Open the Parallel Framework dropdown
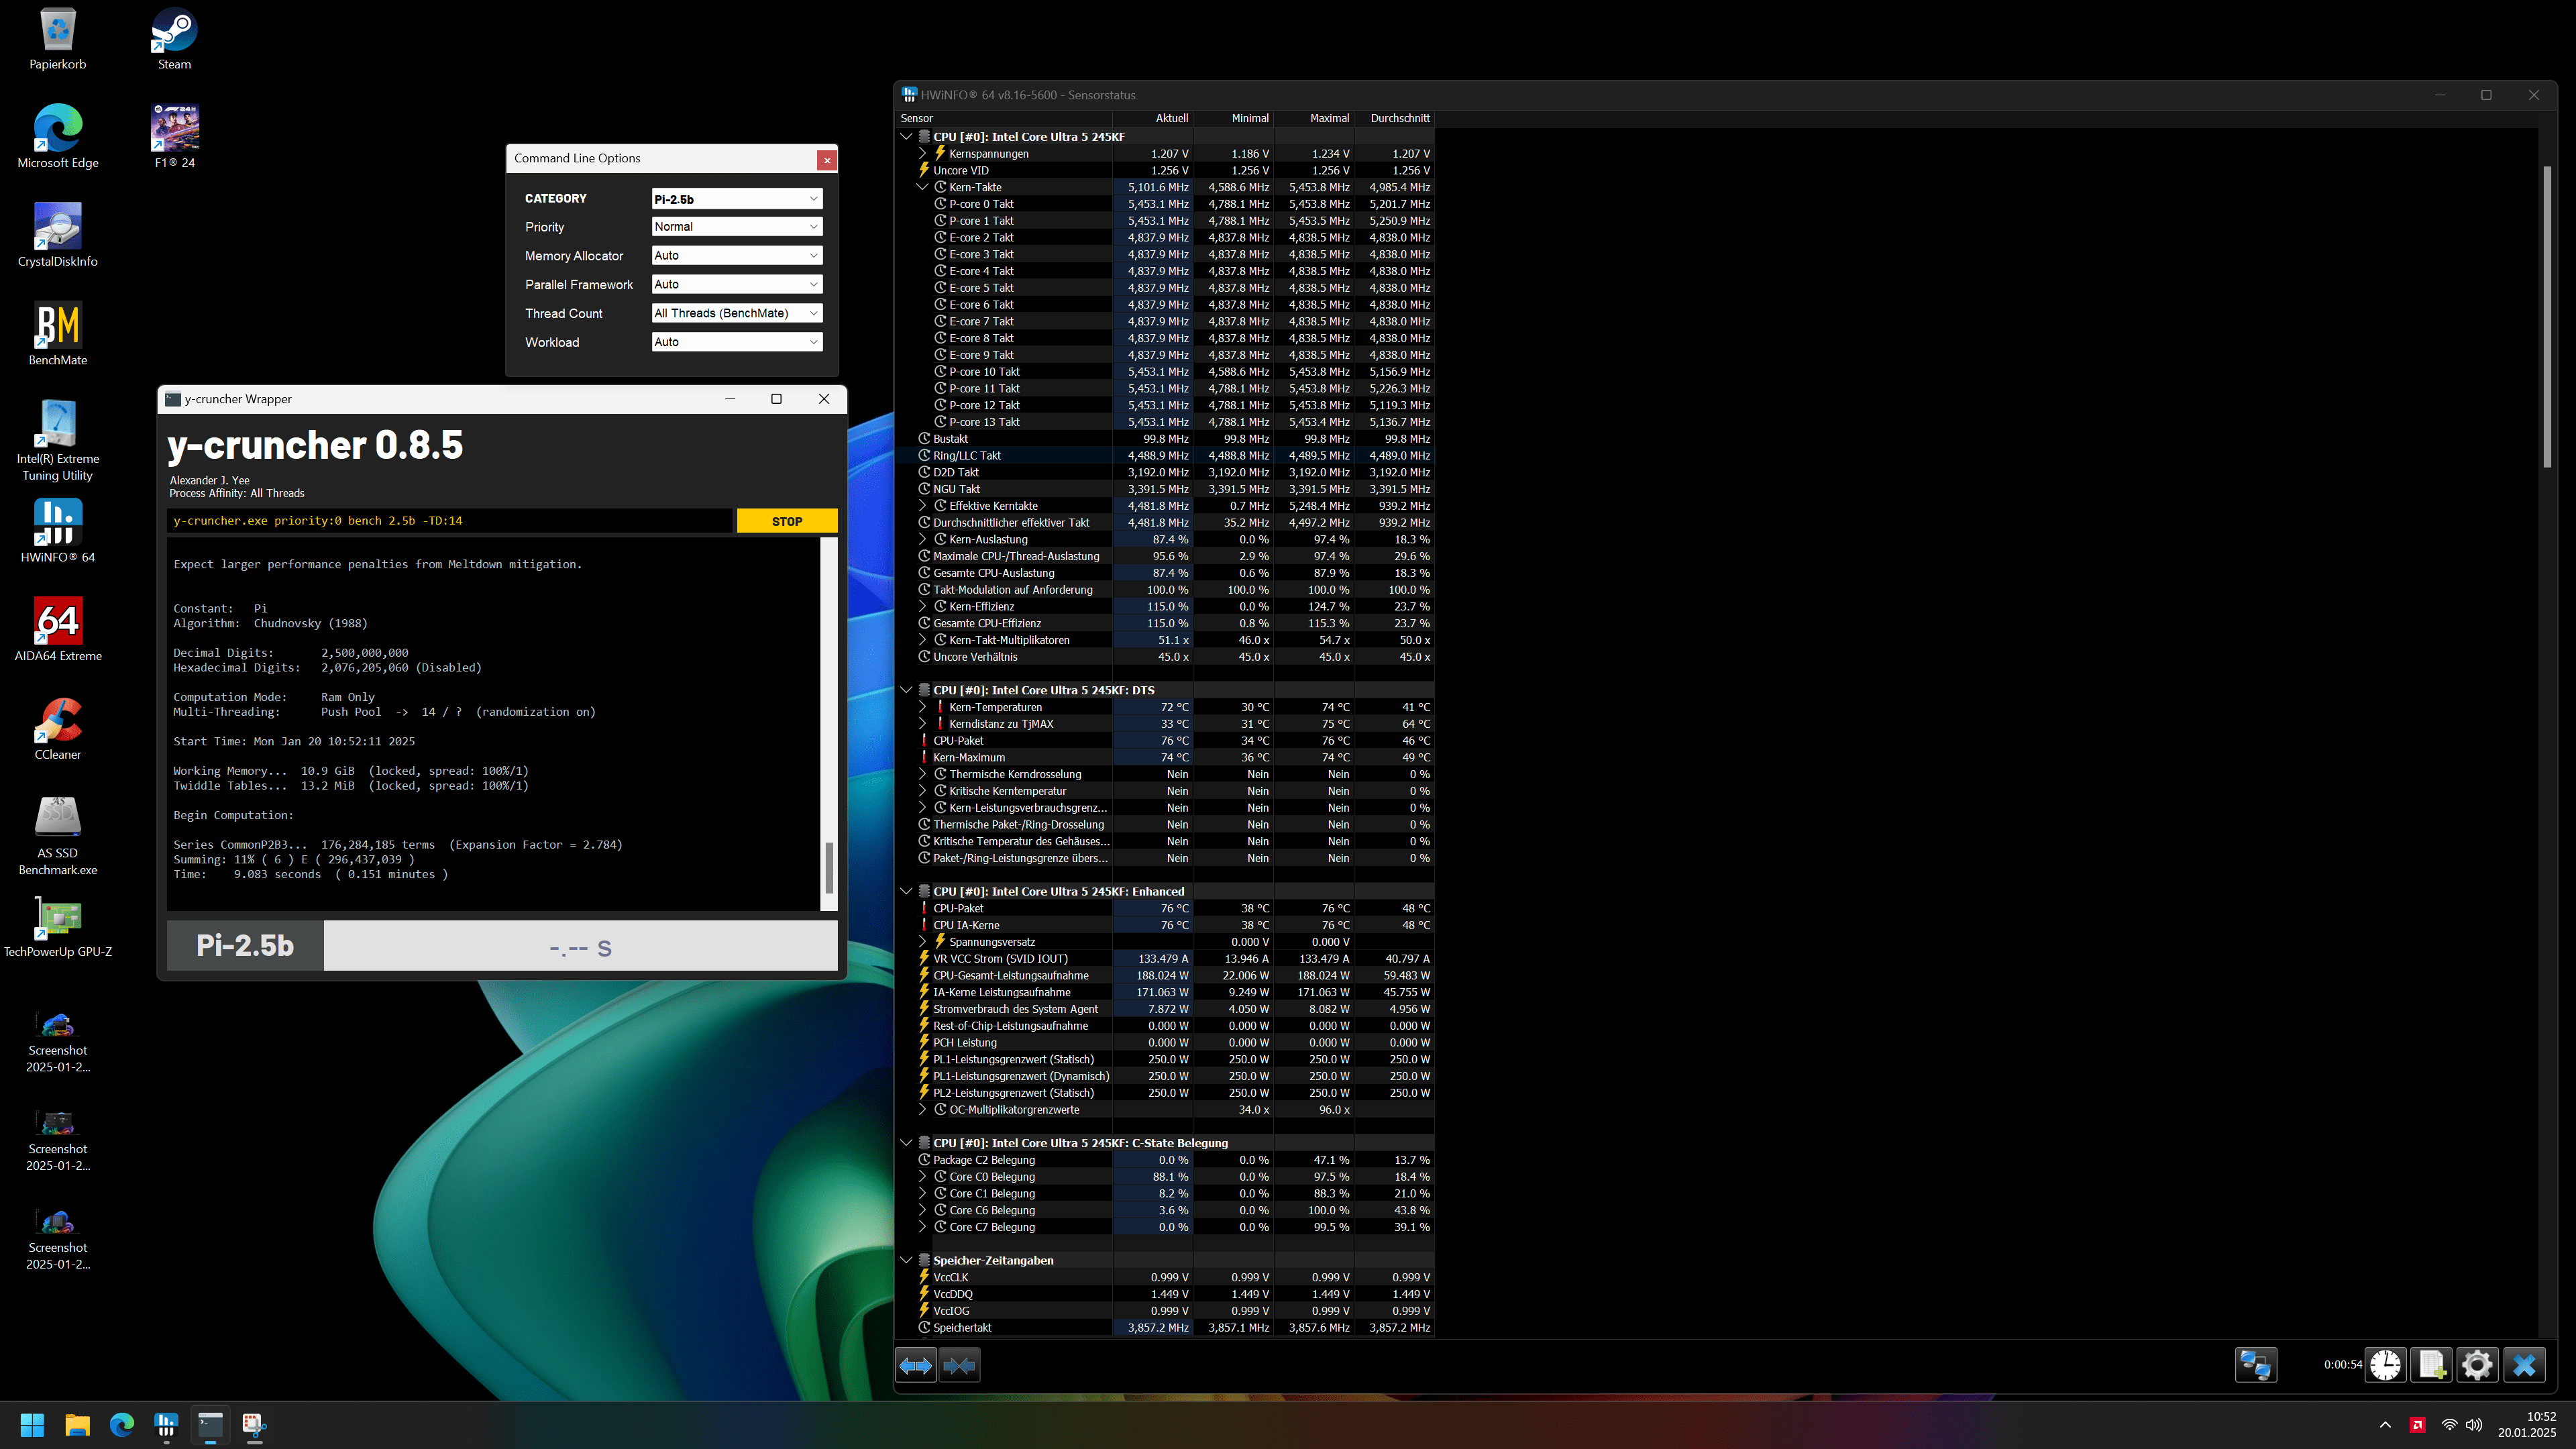The image size is (2576, 1449). (737, 284)
